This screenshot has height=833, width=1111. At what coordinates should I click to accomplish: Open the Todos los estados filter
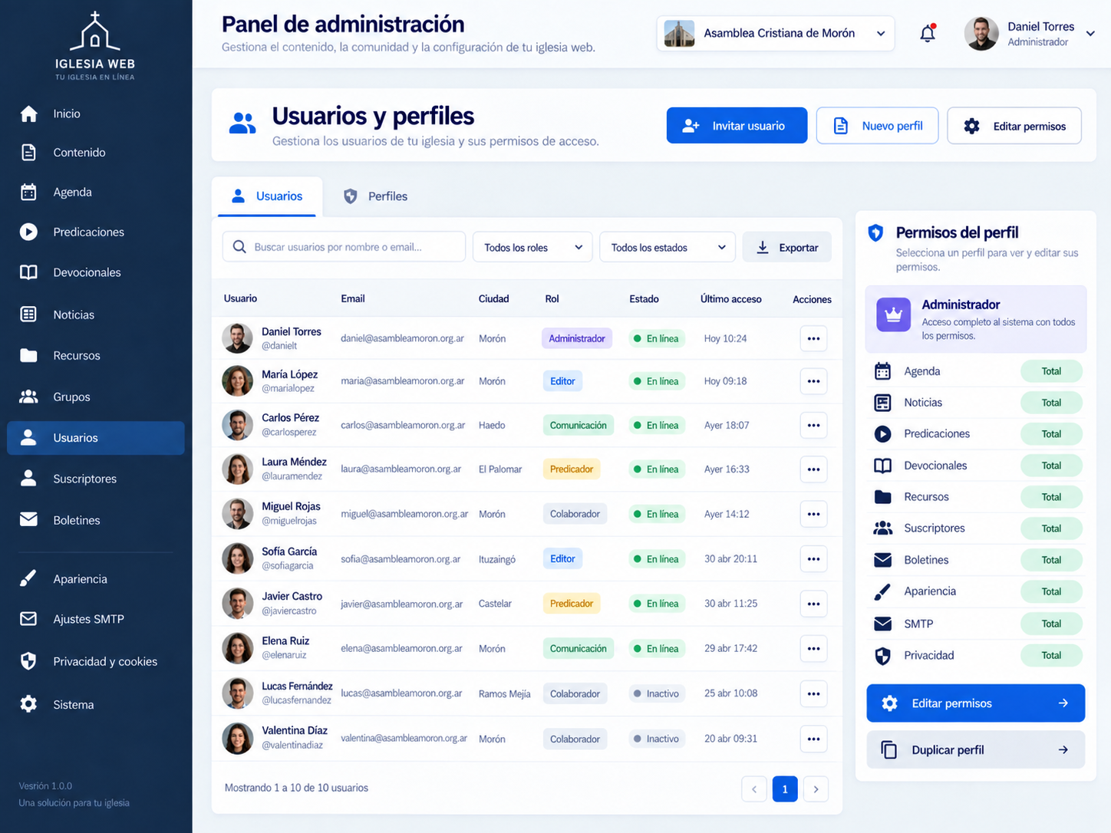pos(668,247)
